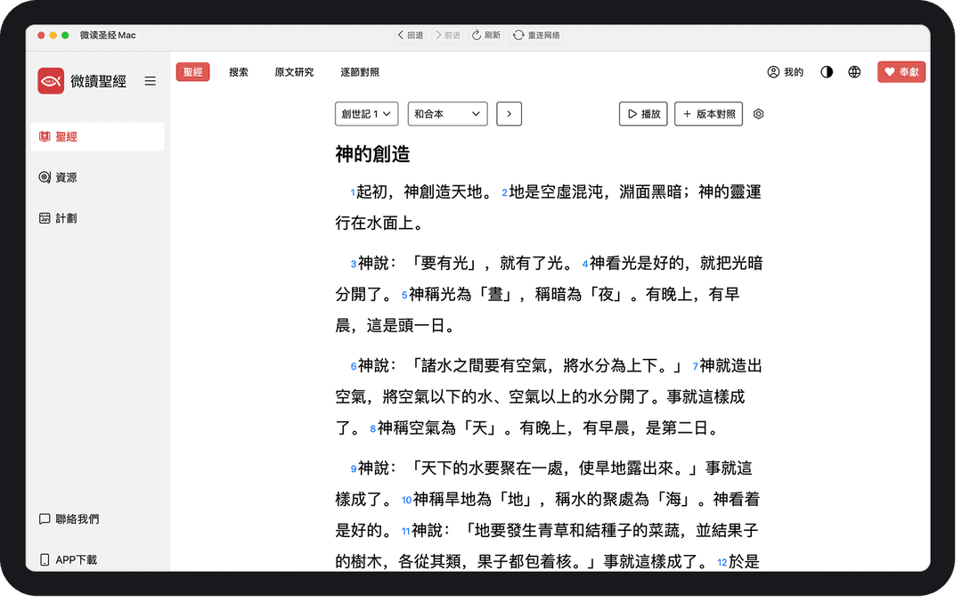This screenshot has height=603, width=962.
Task: Open the settings gear beside 版本對照
Action: [x=758, y=114]
